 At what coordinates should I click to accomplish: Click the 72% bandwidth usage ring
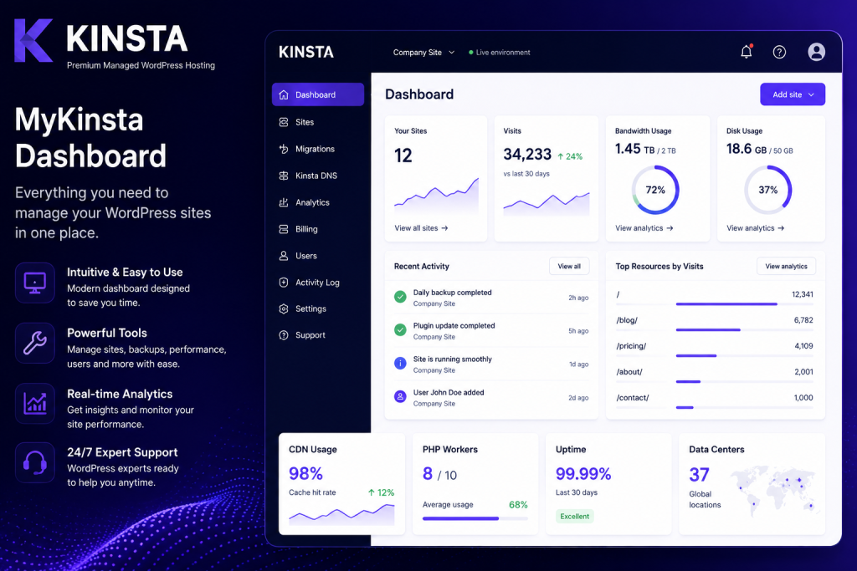655,190
